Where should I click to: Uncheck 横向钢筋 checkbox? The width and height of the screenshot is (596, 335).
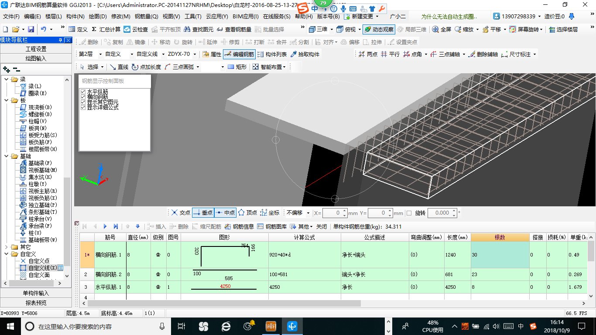[x=83, y=97]
